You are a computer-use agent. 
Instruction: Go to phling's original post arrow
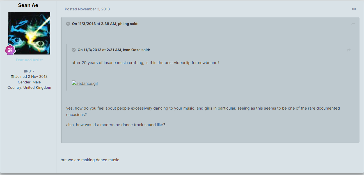pos(353,24)
